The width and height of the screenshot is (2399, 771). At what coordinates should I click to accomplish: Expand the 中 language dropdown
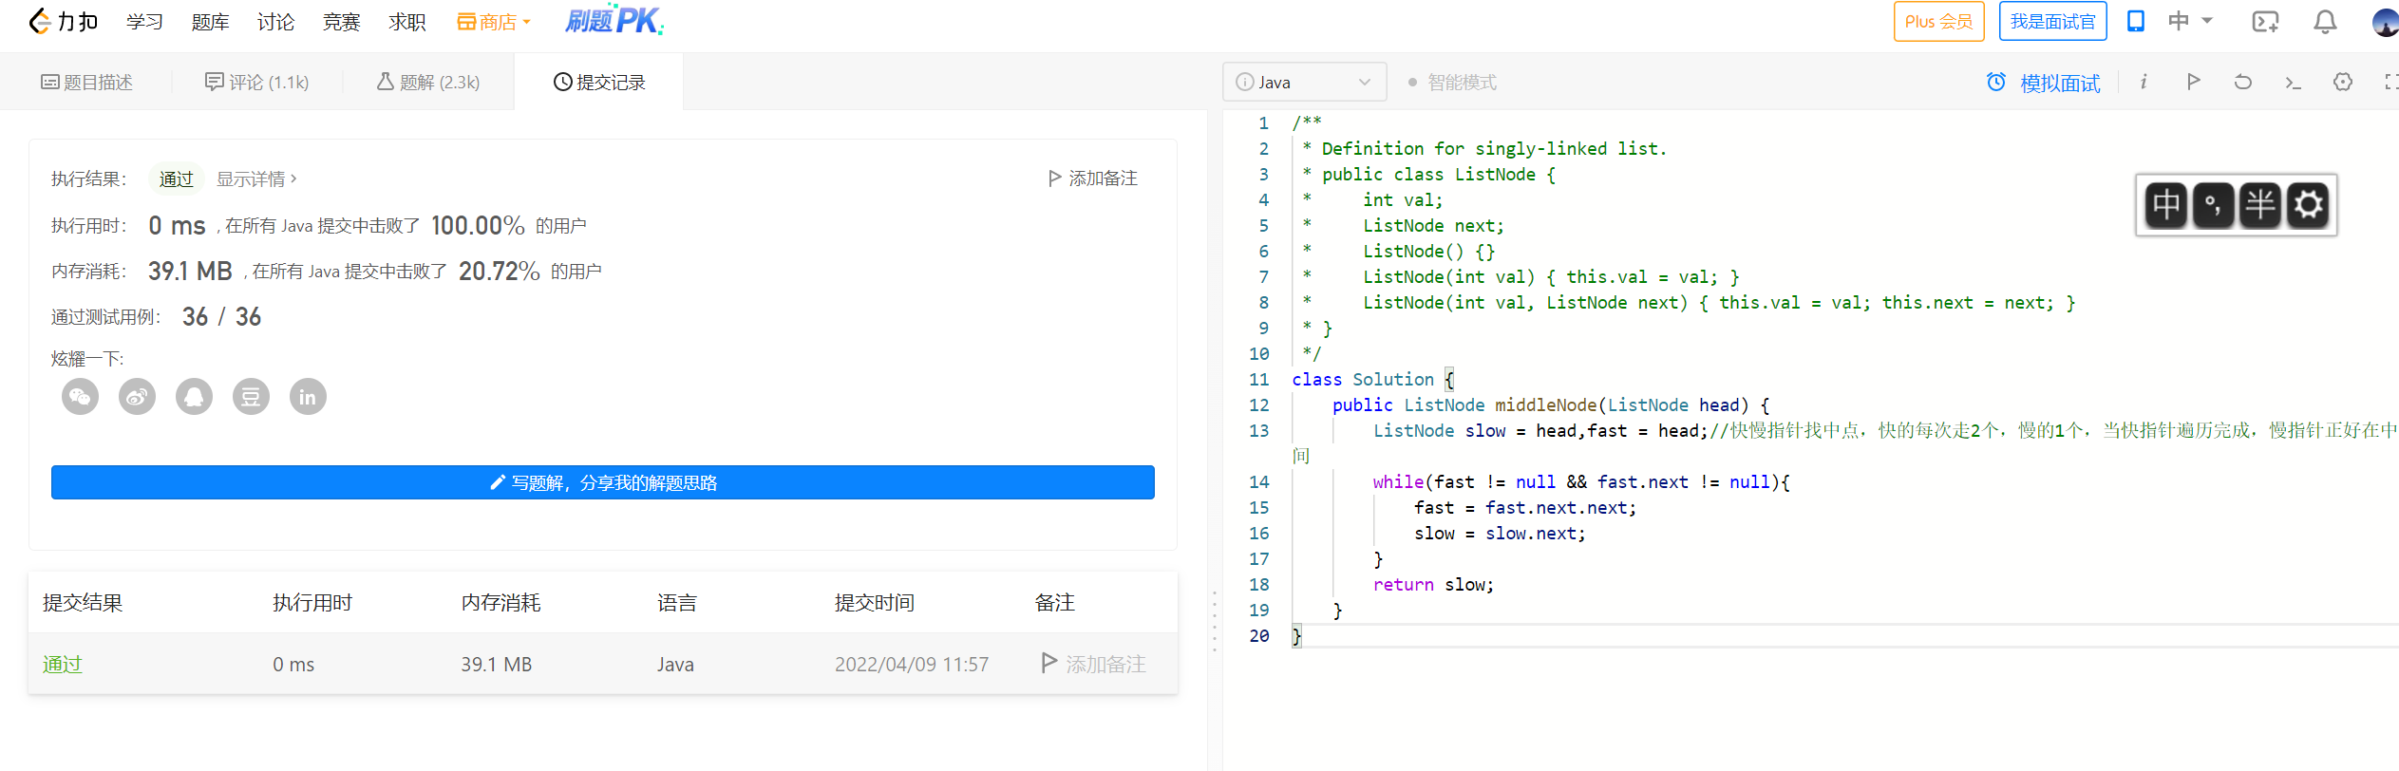point(2190,21)
